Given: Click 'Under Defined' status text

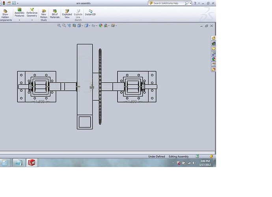Looking at the screenshot, I should tap(156, 156).
